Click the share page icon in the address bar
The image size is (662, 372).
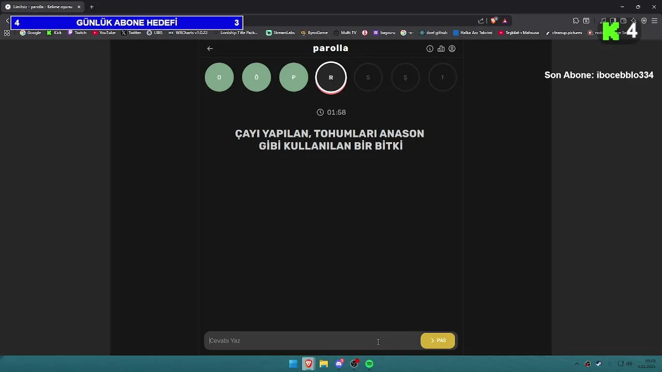tap(481, 21)
